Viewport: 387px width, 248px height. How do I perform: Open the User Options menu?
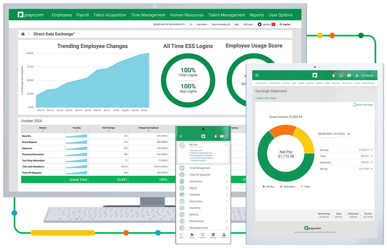click(281, 15)
